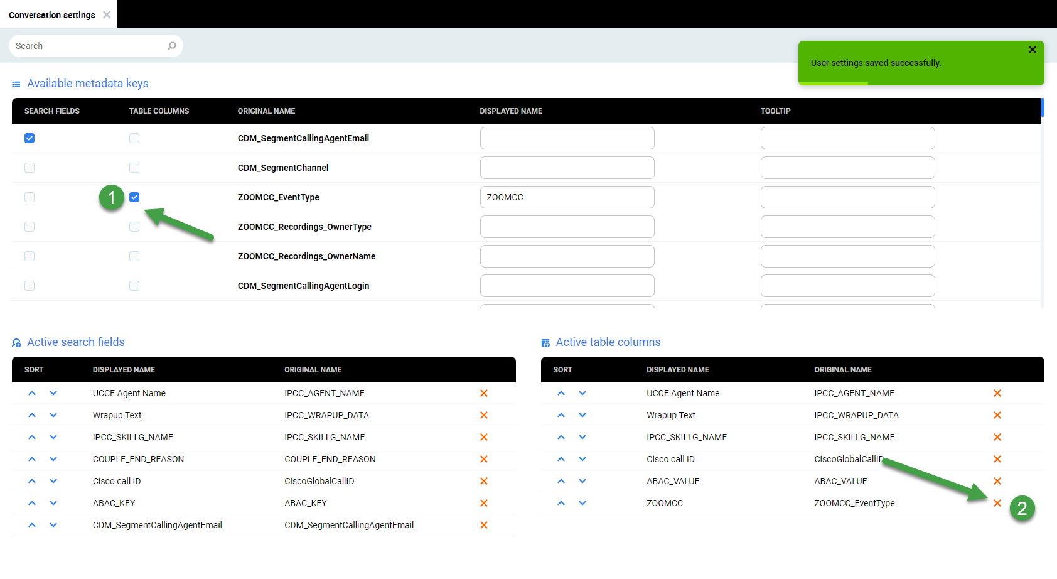Uncheck table column for ZOOMCC_EventType

[134, 197]
